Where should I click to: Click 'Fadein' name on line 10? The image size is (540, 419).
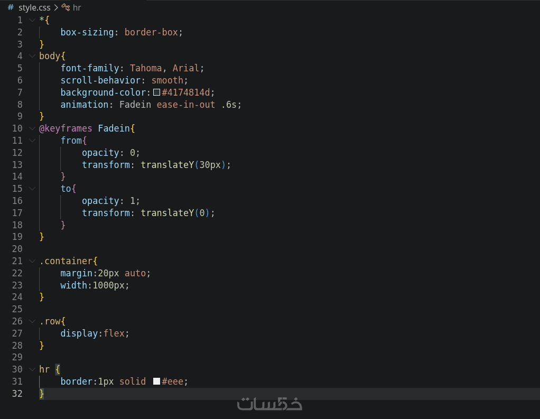pos(114,128)
